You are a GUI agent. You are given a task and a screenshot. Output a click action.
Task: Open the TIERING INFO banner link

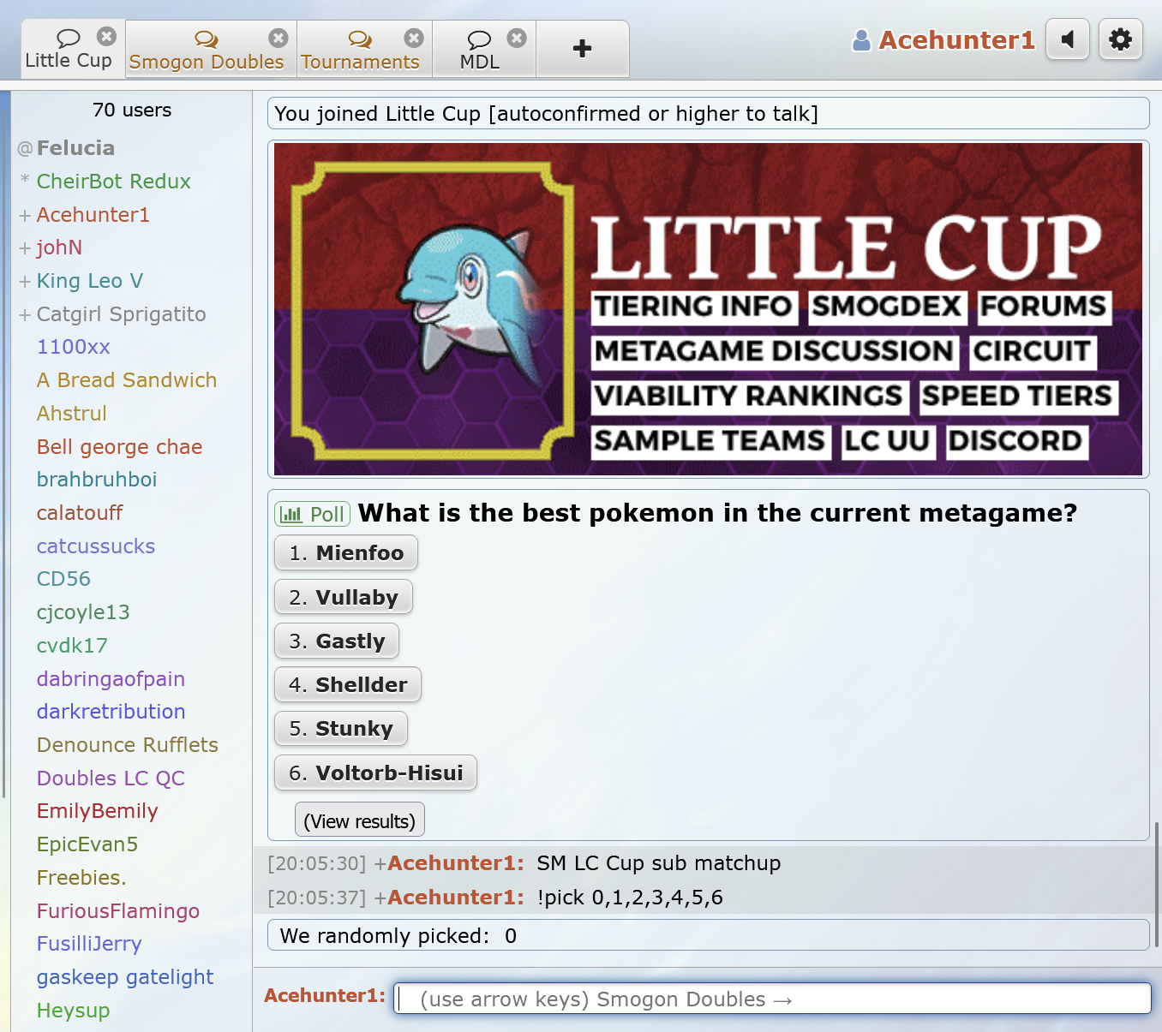[693, 307]
